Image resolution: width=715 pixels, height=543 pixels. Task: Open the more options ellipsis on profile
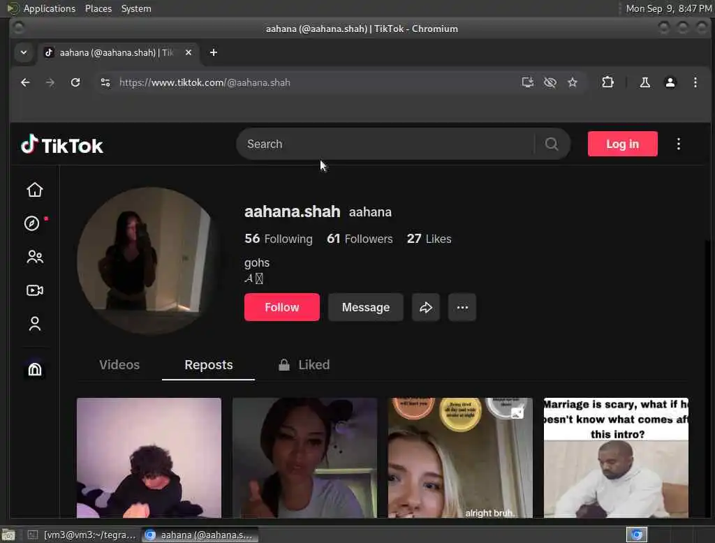[x=462, y=307]
